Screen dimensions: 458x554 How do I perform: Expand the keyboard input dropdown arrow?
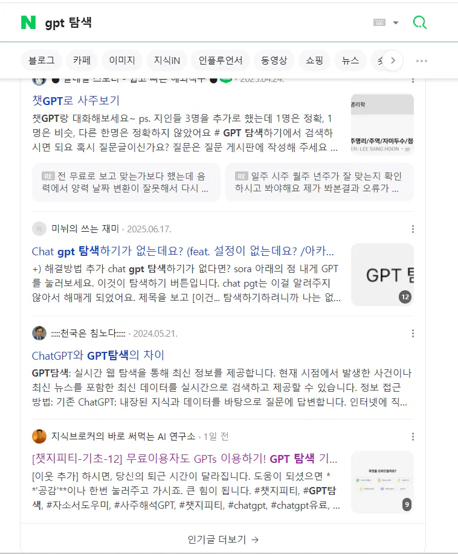point(396,22)
